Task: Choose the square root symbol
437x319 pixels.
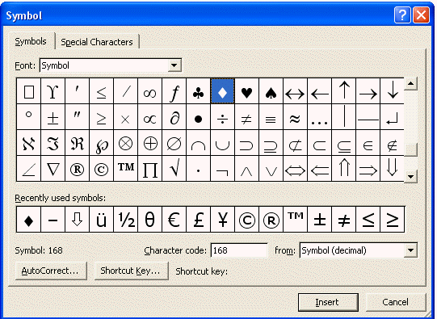Action: pos(174,169)
